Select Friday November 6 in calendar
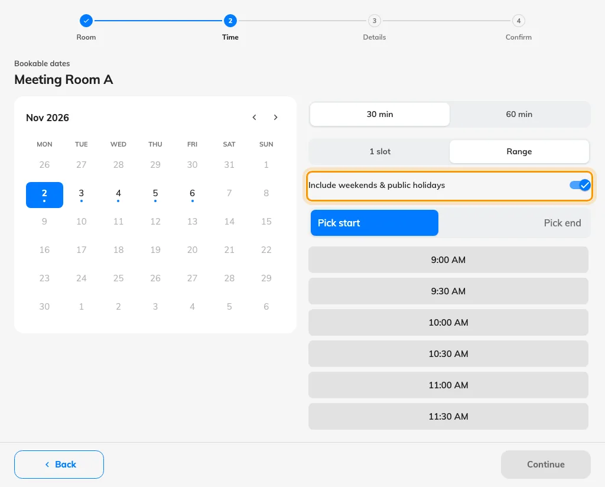Image resolution: width=605 pixels, height=487 pixels. point(192,195)
